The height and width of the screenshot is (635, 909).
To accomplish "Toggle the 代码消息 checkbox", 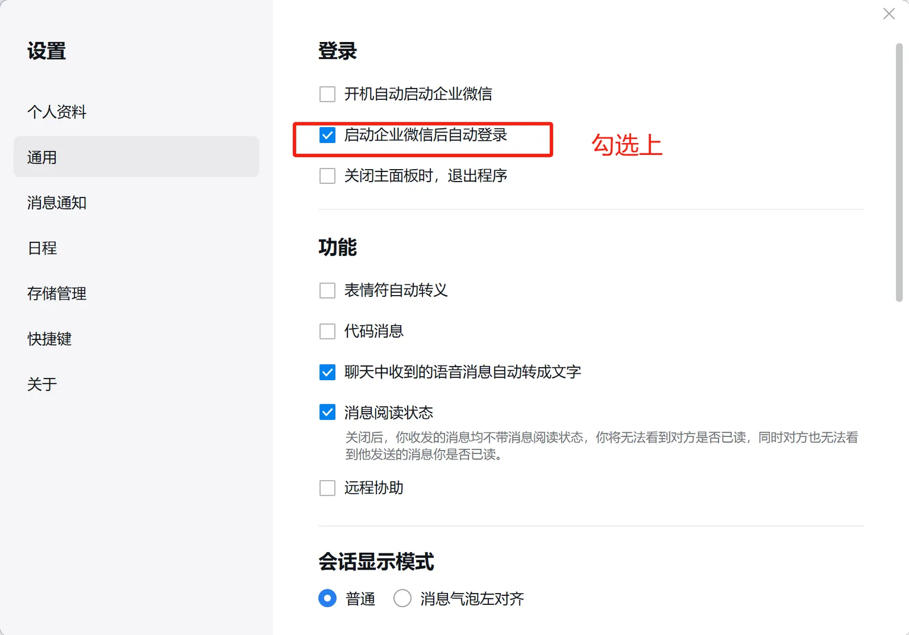I will (327, 331).
